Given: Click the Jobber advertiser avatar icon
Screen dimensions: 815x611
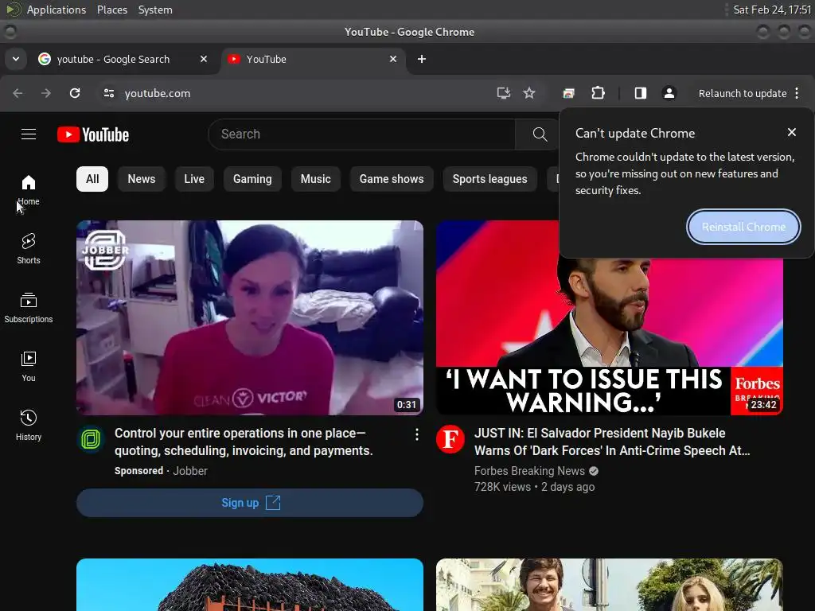Looking at the screenshot, I should coord(91,439).
